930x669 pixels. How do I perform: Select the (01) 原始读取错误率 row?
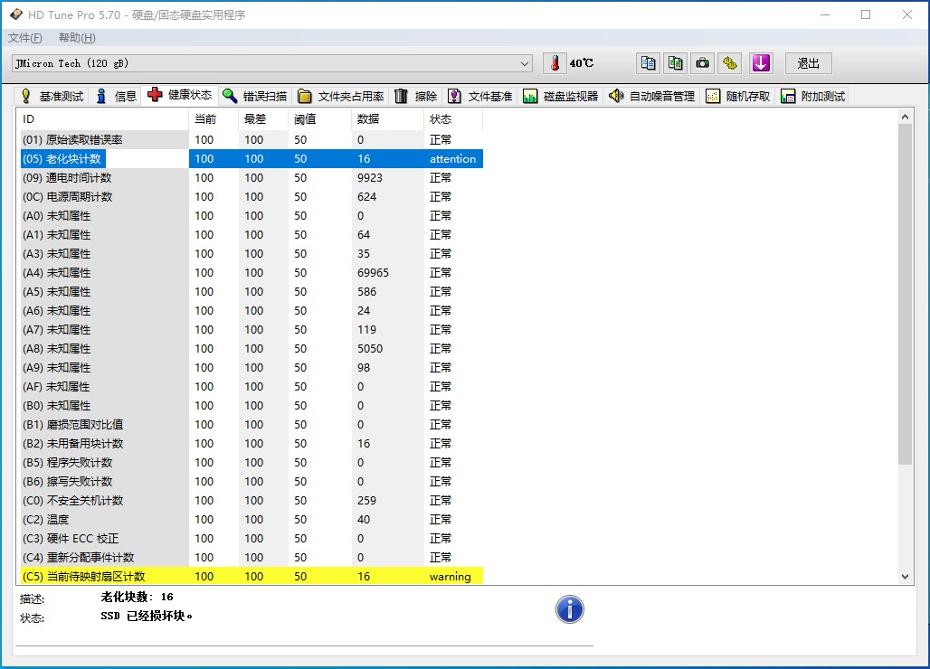click(x=251, y=140)
